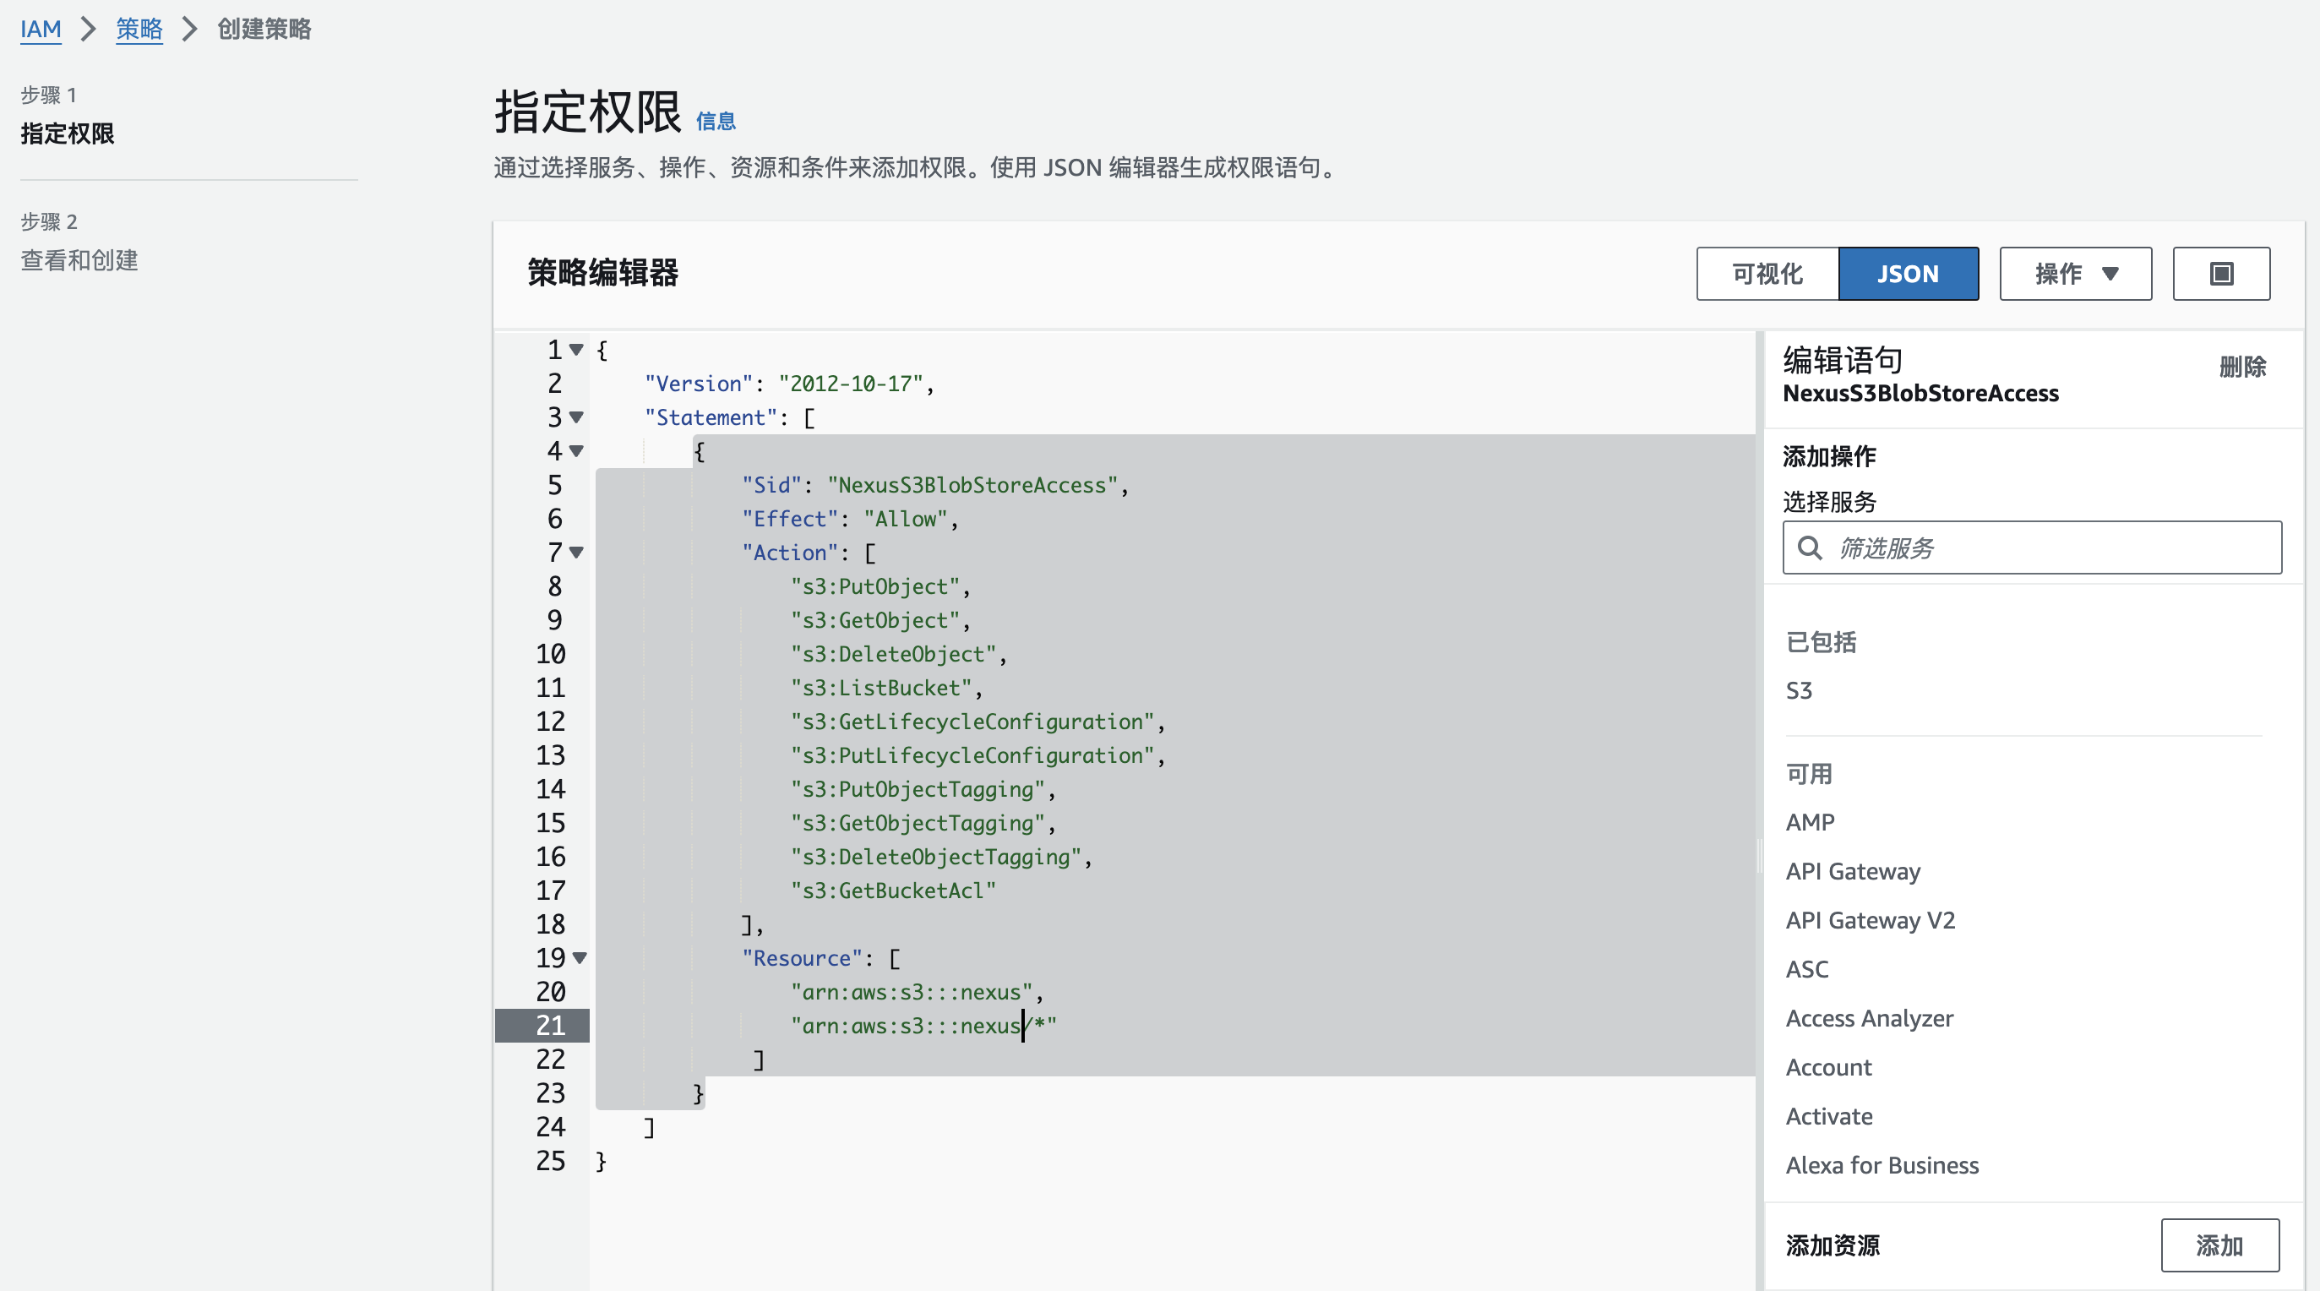Choose ASC service in list
The image size is (2320, 1291).
(1806, 969)
